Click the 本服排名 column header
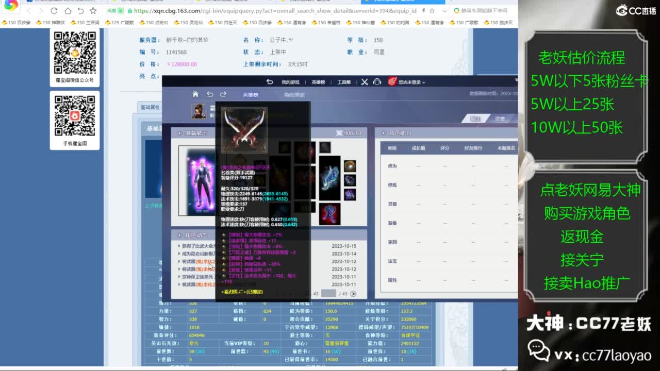Viewport: 660px width, 371px height. point(506,148)
